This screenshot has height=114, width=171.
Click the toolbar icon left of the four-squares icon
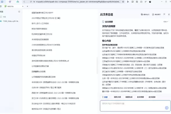(133, 2)
